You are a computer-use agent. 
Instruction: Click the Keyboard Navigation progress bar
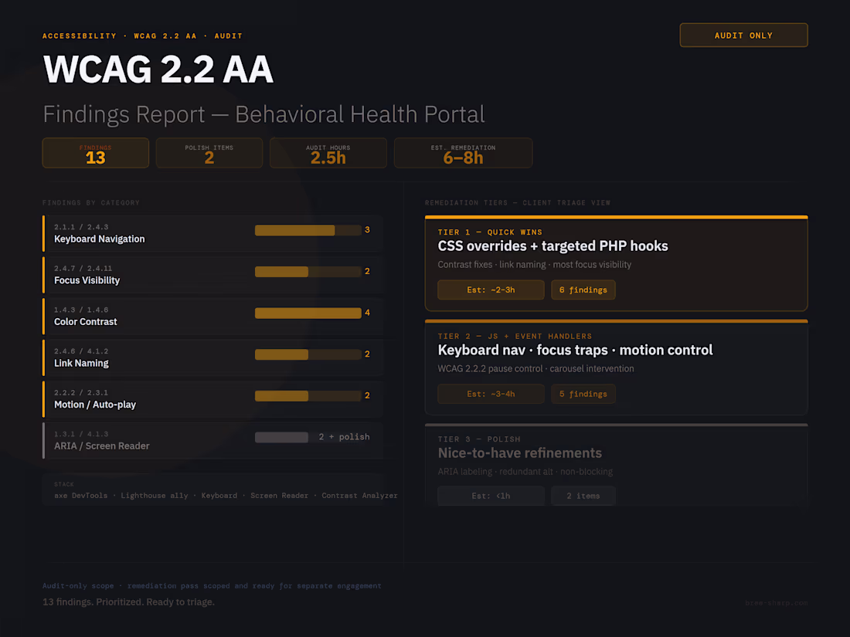click(308, 230)
